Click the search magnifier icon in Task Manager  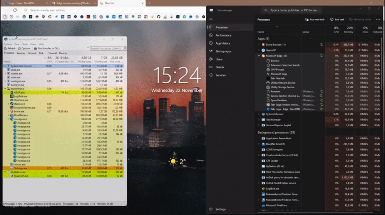pyautogui.click(x=266, y=10)
